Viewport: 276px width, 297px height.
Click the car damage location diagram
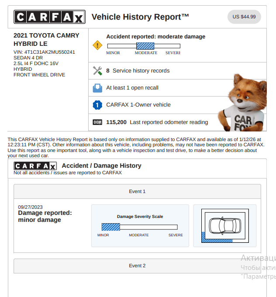tap(224, 226)
